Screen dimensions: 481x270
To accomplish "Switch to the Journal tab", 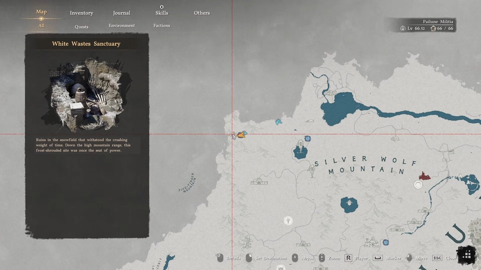I will (121, 13).
